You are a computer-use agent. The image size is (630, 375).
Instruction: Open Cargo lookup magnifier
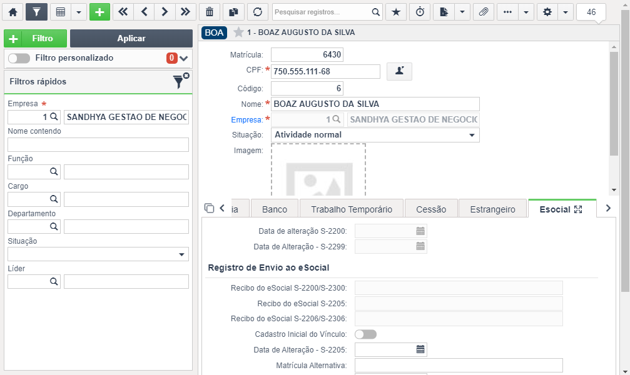click(54, 199)
